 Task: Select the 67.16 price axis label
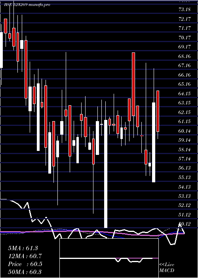[185, 66]
